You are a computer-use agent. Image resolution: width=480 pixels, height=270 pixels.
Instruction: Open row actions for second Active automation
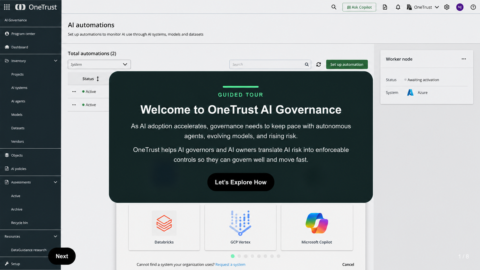[x=74, y=105]
